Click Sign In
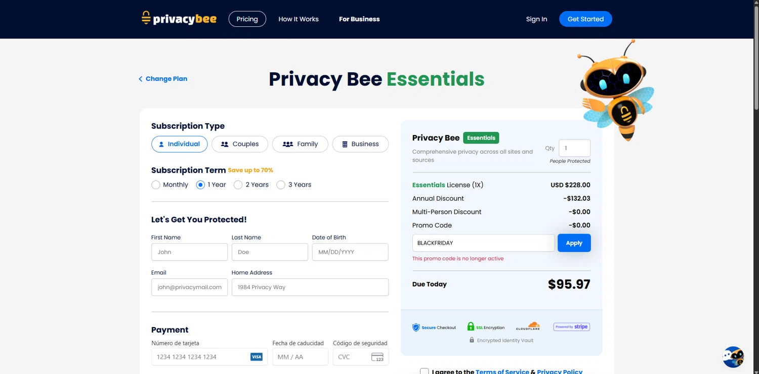The height and width of the screenshot is (374, 759). pos(536,19)
